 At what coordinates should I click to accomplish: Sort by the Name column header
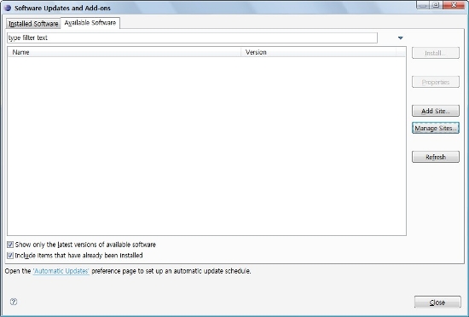pyautogui.click(x=124, y=52)
